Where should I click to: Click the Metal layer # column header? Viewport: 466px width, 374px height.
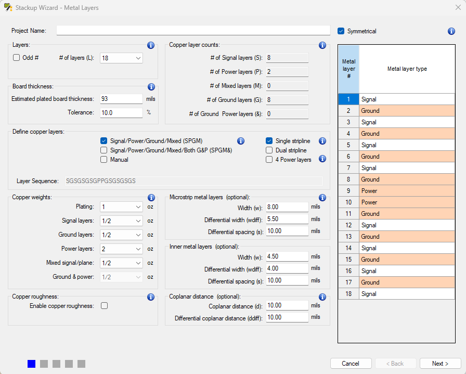(348, 69)
